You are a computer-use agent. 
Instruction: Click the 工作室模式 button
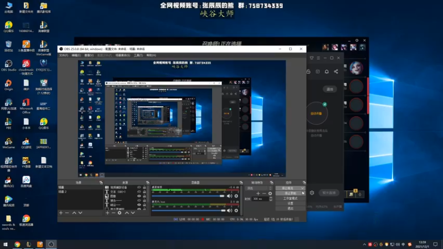click(290, 199)
